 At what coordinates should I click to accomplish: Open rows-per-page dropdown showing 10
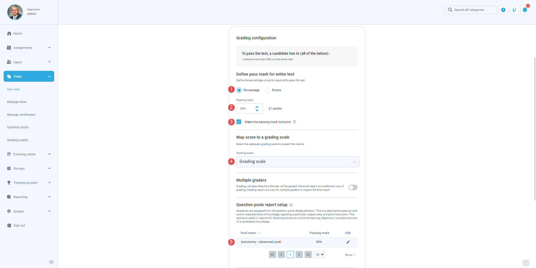click(x=319, y=255)
